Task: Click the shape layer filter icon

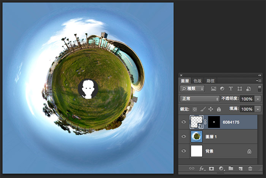Action: pyautogui.click(x=240, y=89)
